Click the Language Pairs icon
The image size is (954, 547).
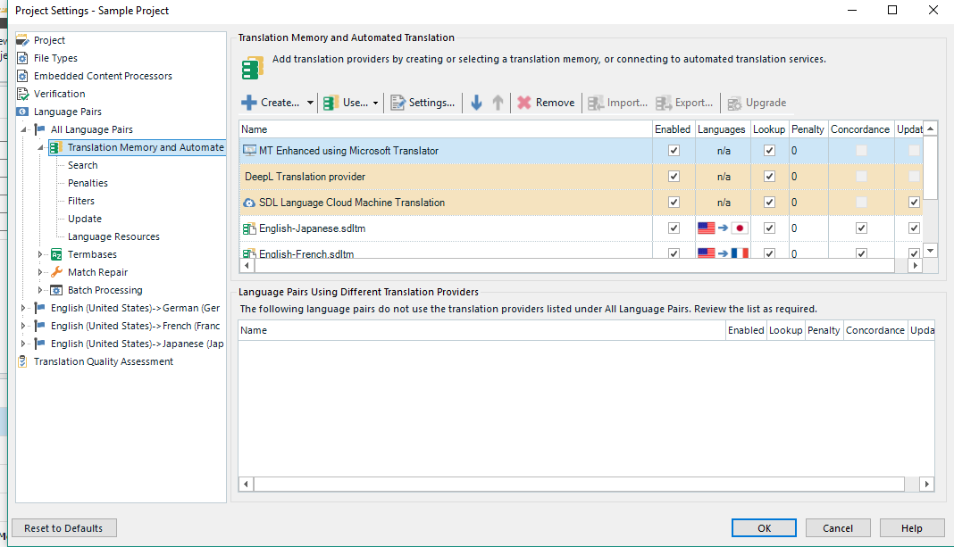(x=22, y=112)
